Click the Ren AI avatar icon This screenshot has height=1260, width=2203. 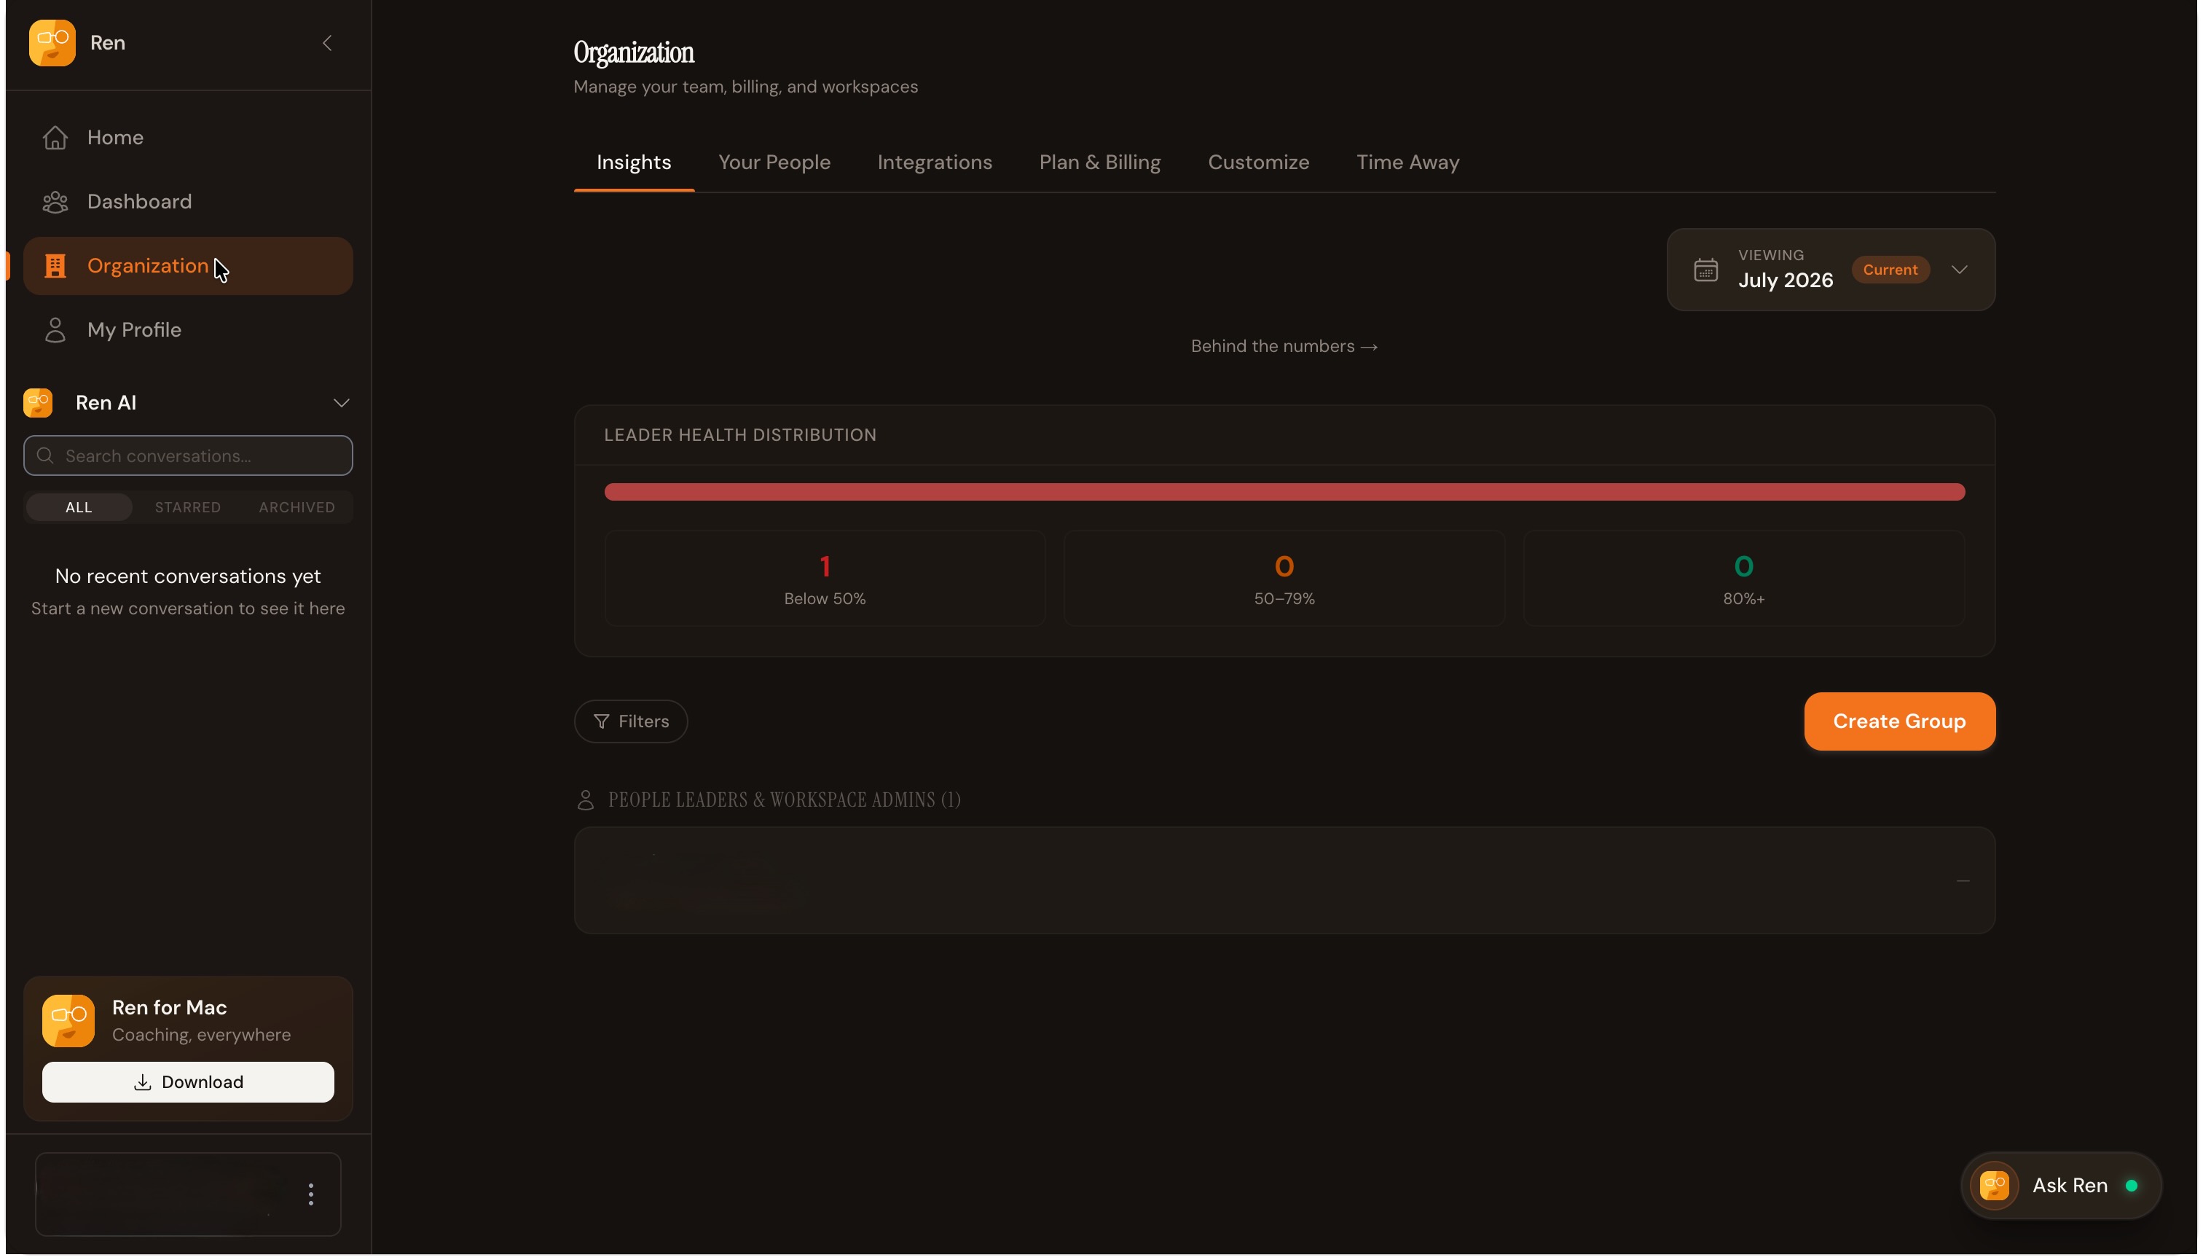coord(38,403)
